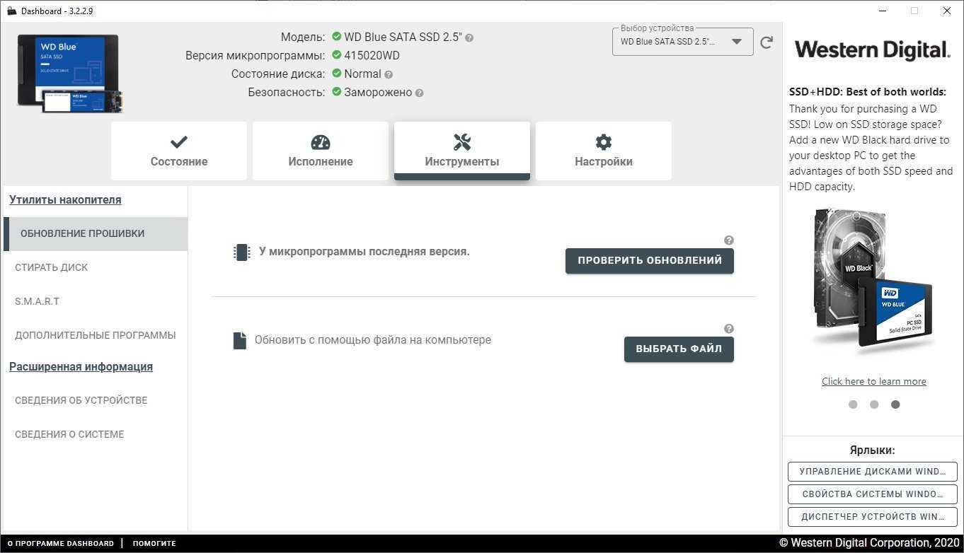Viewport: 964px width, 553px height.
Task: Click the firmware chip icon
Action: coord(242,252)
